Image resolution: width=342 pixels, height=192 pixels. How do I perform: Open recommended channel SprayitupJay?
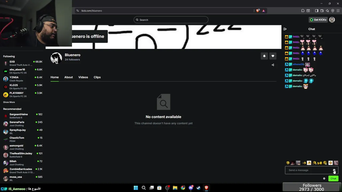pyautogui.click(x=23, y=131)
